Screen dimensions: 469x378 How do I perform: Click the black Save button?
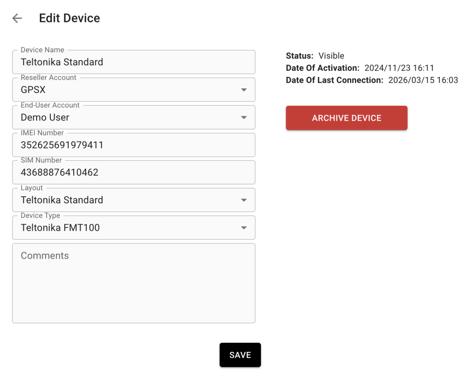tap(240, 355)
